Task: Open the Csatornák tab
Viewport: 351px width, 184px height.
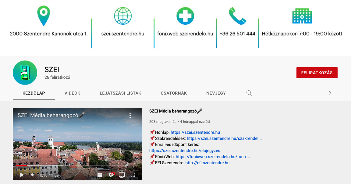Action: click(x=174, y=93)
